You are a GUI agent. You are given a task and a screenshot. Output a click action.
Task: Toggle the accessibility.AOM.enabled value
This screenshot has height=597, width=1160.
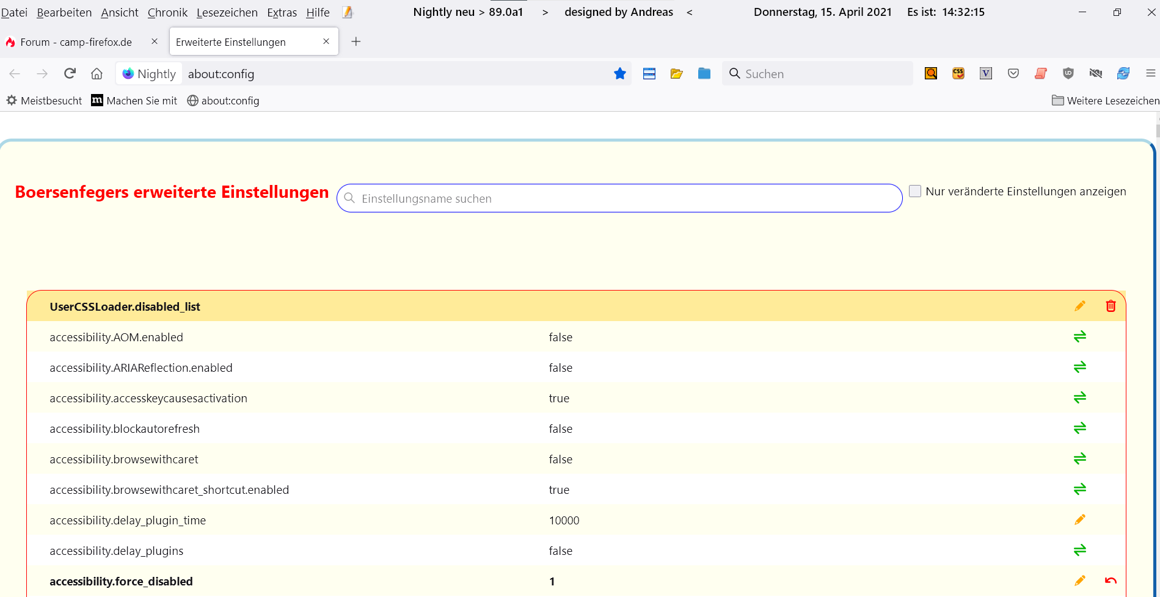[1079, 337]
